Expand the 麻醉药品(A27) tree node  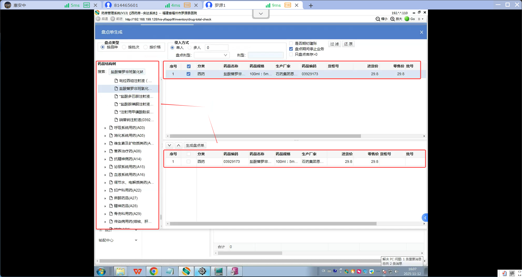click(x=105, y=198)
